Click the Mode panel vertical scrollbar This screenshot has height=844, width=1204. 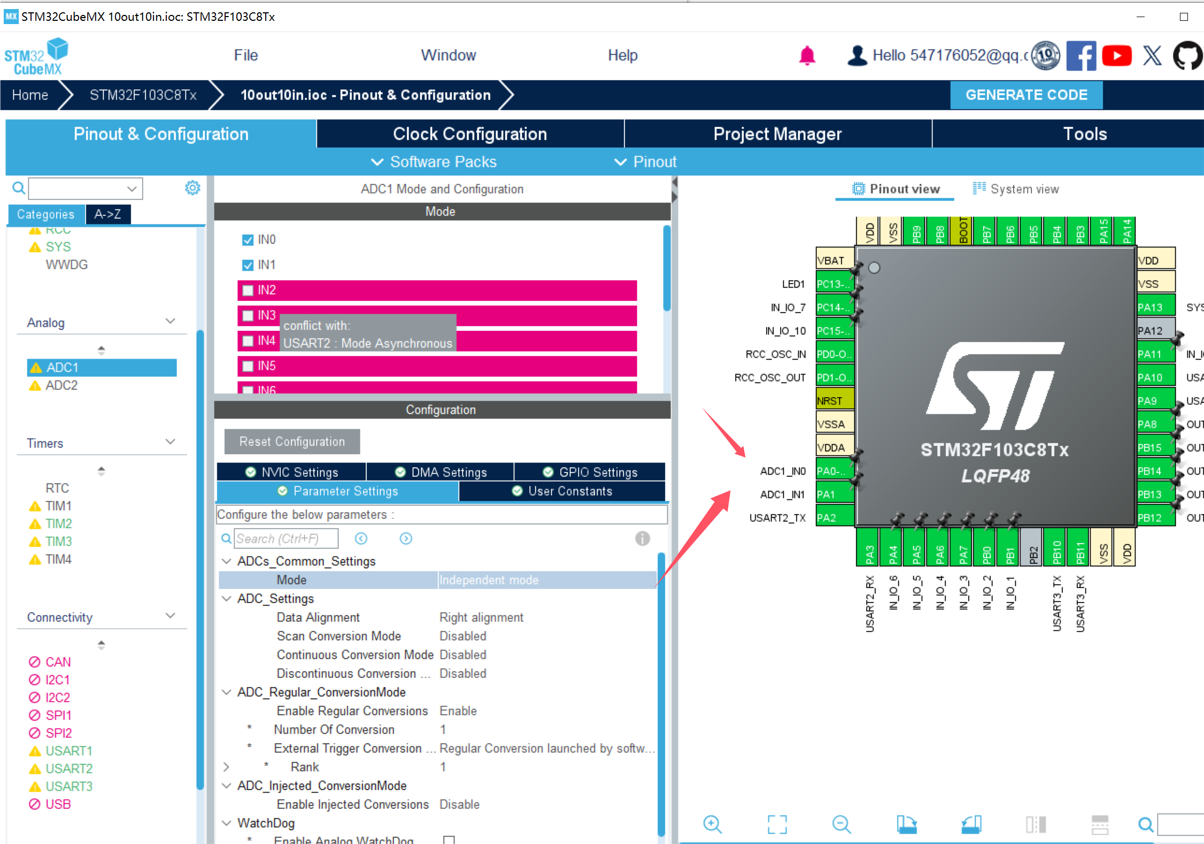tap(667, 268)
